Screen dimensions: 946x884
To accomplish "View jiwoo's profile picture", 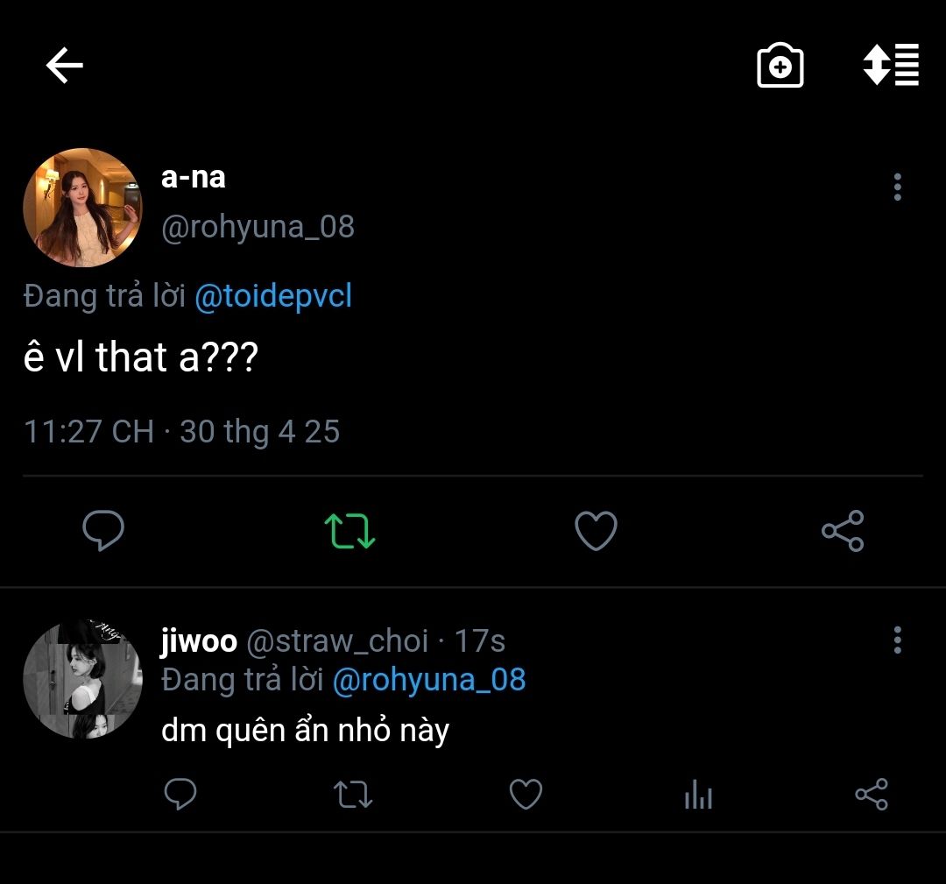I will pyautogui.click(x=82, y=680).
